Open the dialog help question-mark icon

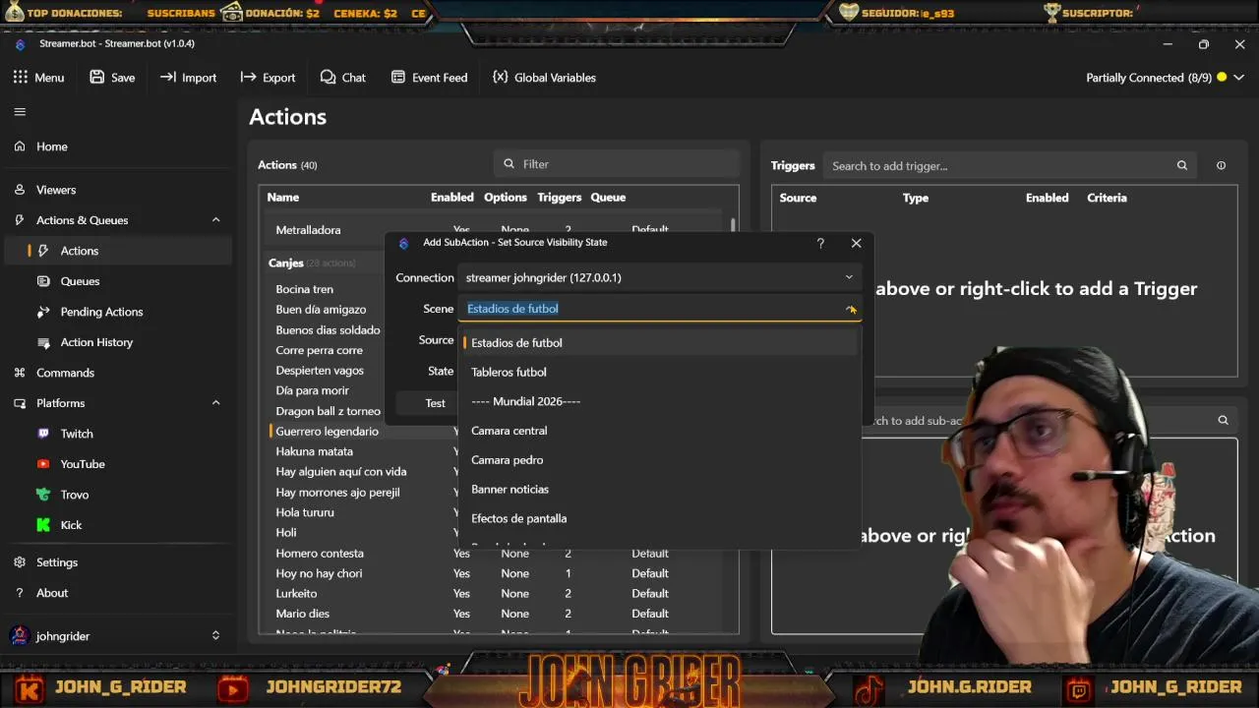coord(820,243)
